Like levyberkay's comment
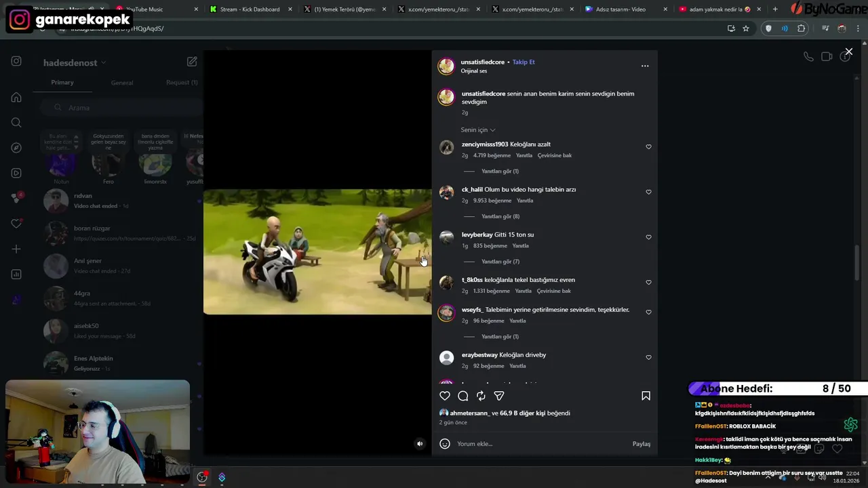Viewport: 868px width, 488px height. [x=648, y=237]
